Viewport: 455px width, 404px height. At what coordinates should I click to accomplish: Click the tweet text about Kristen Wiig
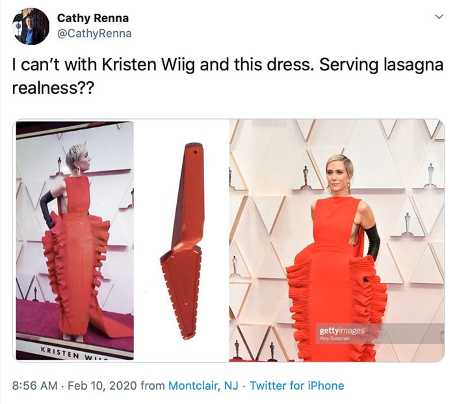pyautogui.click(x=227, y=75)
